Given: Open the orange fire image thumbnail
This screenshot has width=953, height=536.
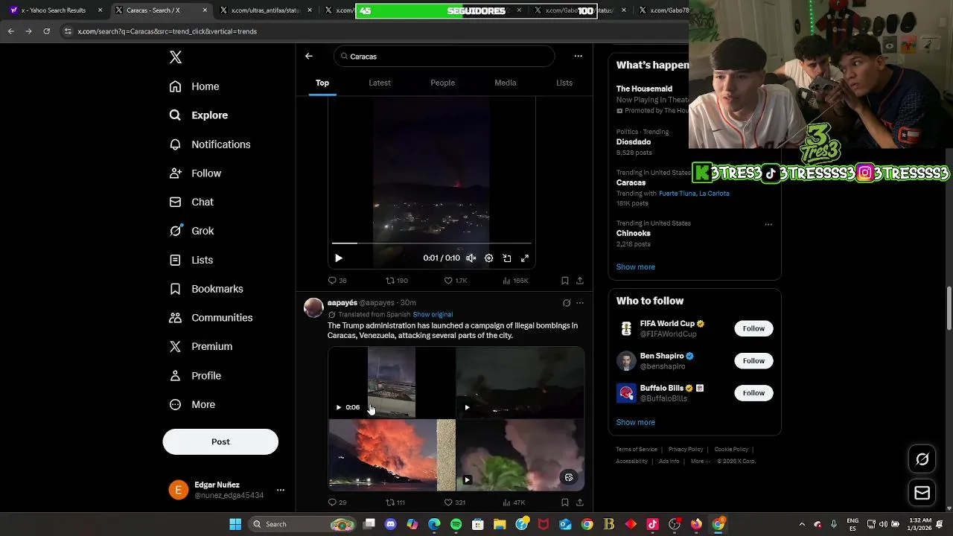Looking at the screenshot, I should point(392,455).
